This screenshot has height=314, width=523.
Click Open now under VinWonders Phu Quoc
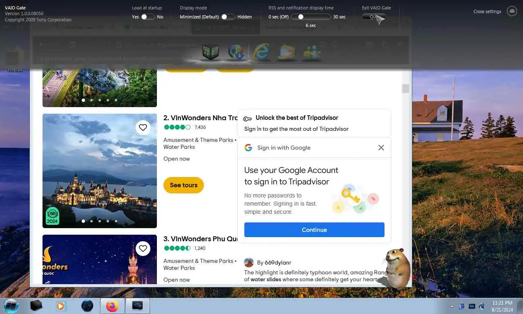[x=177, y=280]
